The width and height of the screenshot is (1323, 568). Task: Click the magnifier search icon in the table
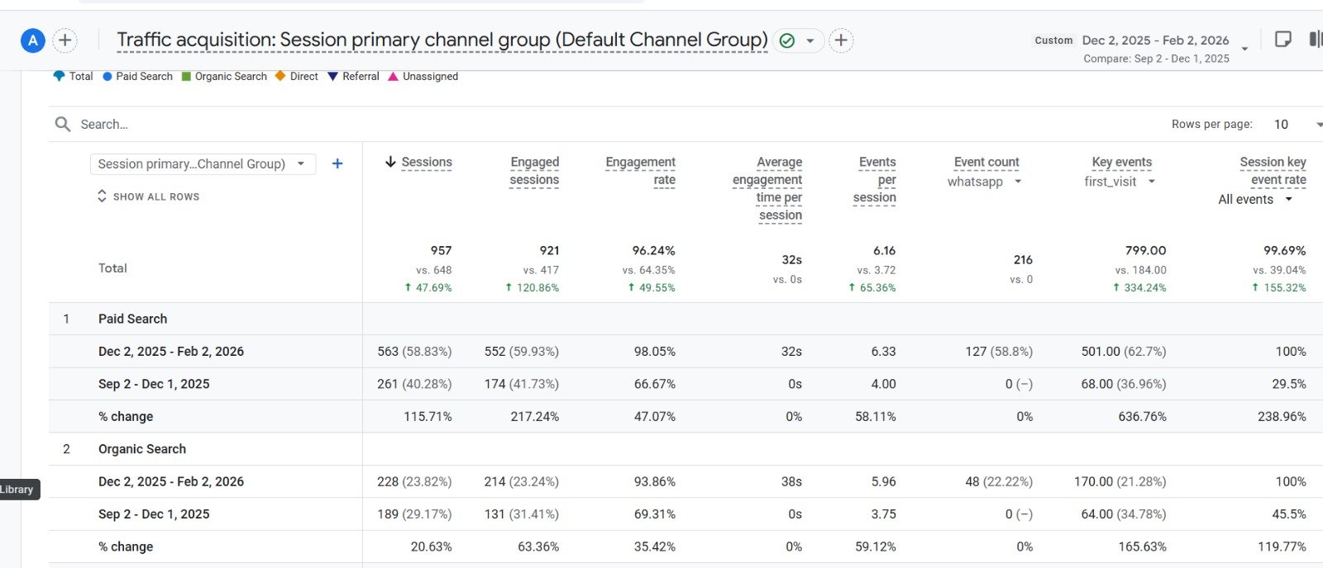click(x=63, y=125)
